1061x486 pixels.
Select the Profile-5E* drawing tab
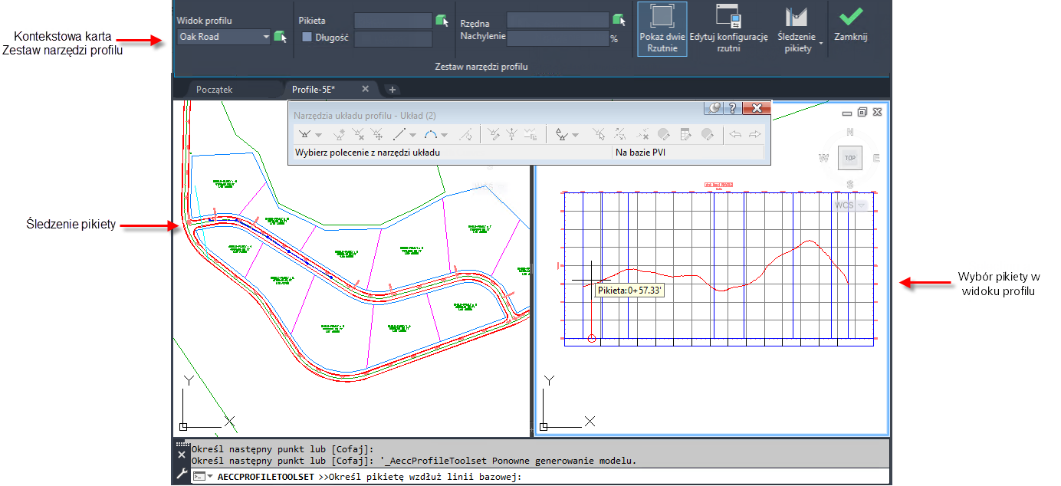(x=313, y=90)
